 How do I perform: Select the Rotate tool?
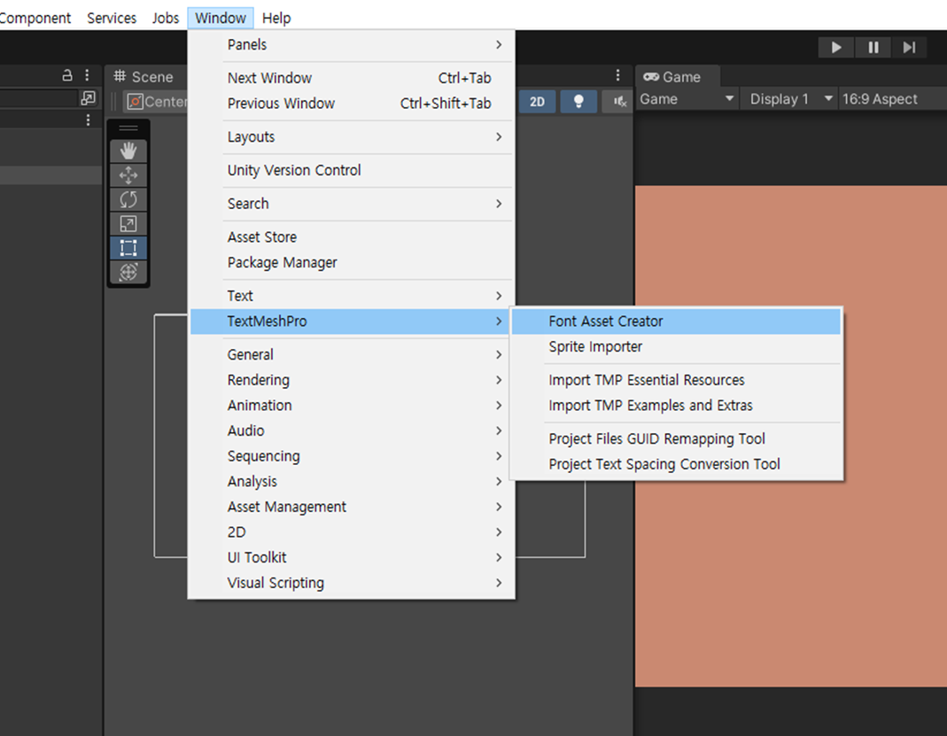click(128, 199)
